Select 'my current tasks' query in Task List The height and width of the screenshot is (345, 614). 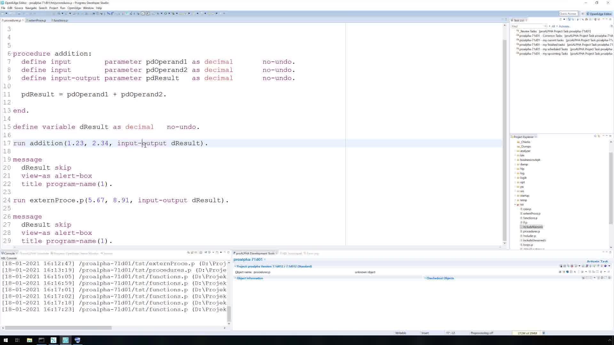(x=564, y=40)
